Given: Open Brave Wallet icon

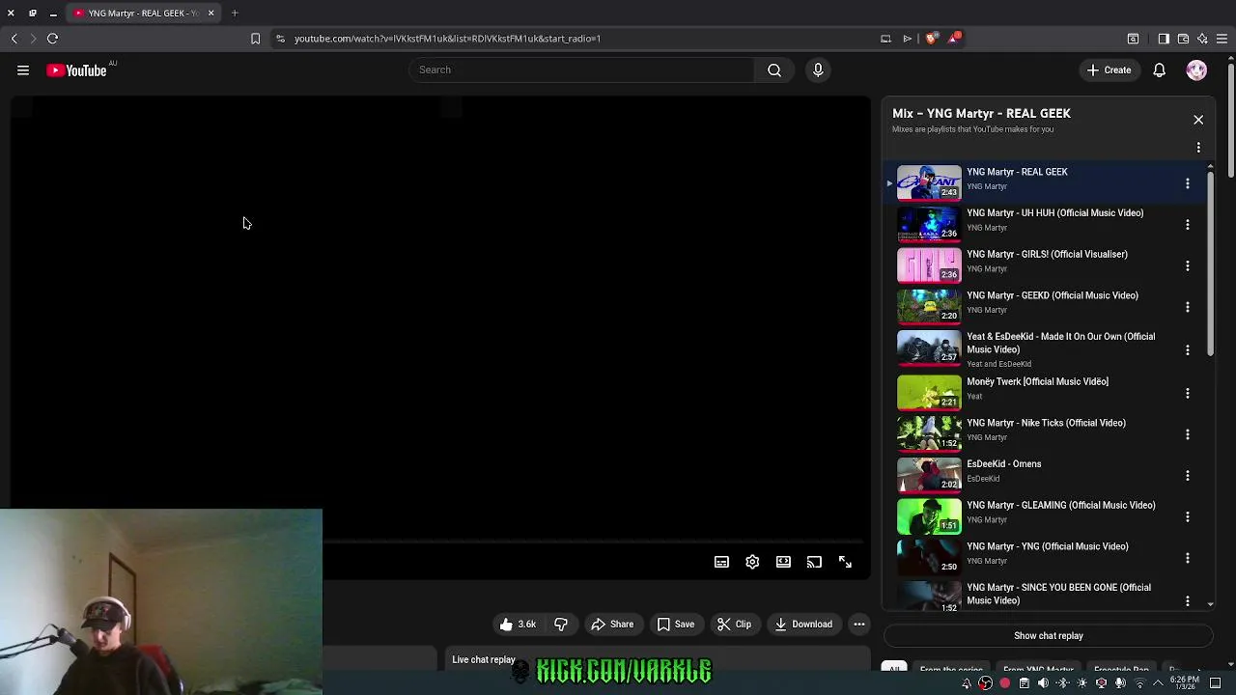Looking at the screenshot, I should pos(1183,39).
